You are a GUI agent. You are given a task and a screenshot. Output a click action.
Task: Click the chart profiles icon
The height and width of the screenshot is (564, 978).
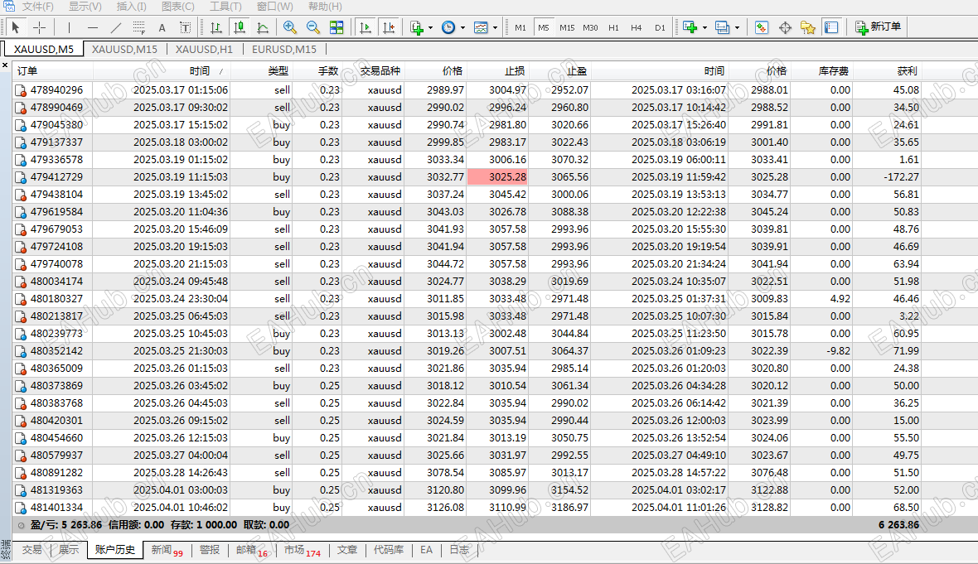point(722,27)
